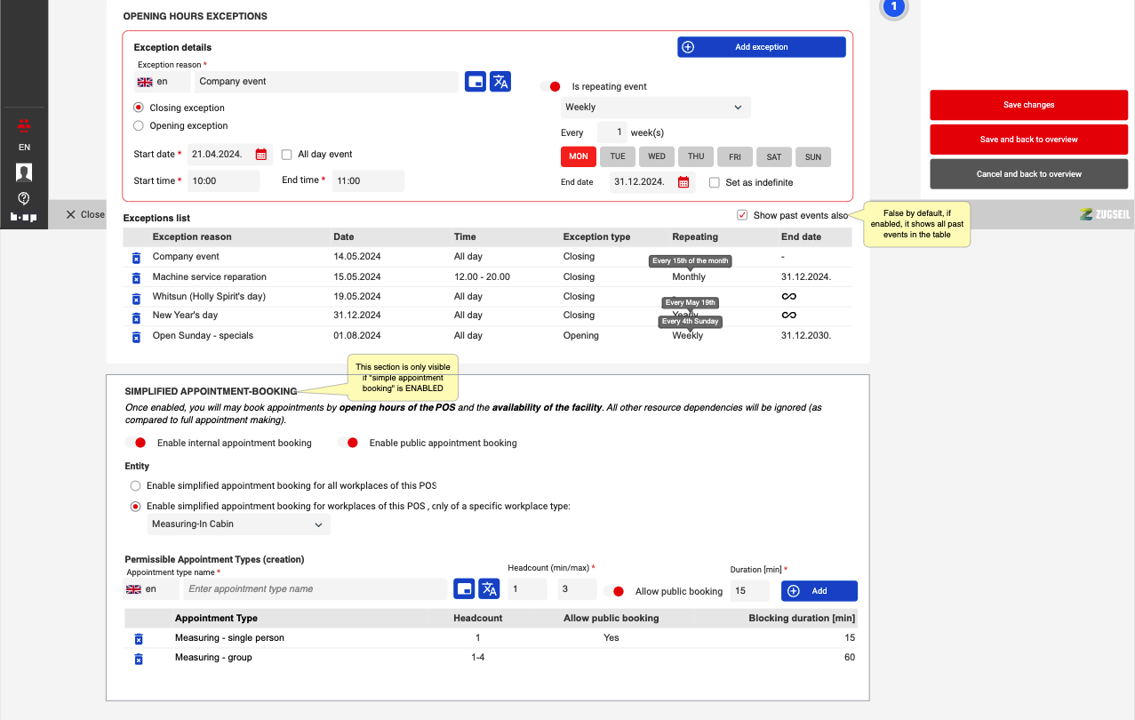Click translate icon next to Exception reason
Viewport: 1135px width, 720px height.
pyautogui.click(x=500, y=82)
